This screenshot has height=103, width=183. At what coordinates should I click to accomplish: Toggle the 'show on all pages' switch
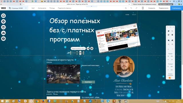170,78
